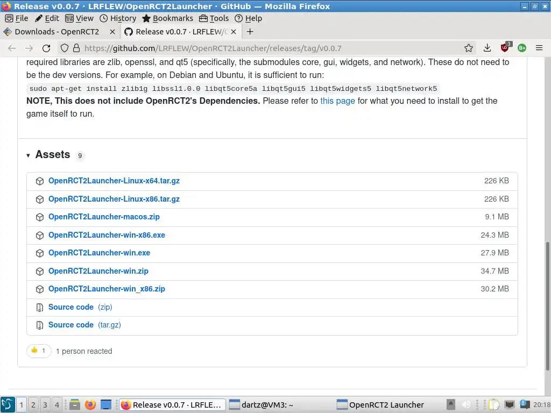This screenshot has height=413, width=551.
Task: Reload the current GitHub page
Action: (46, 48)
